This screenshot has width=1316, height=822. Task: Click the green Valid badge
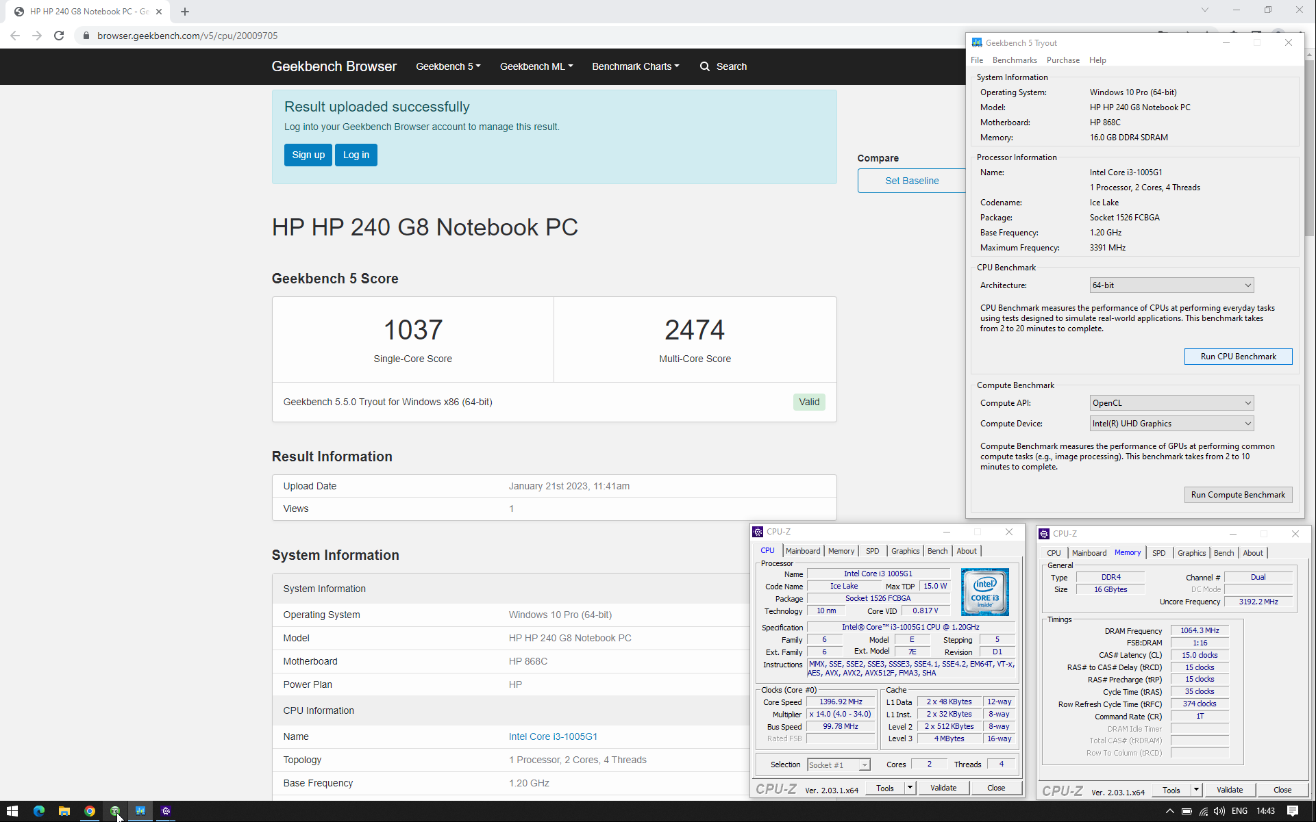click(x=809, y=402)
